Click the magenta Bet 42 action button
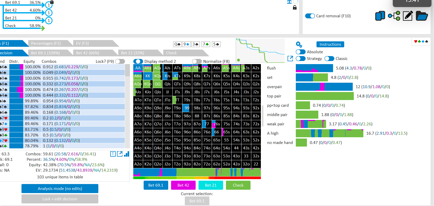Viewport: 434px width, 206px height. pyautogui.click(x=183, y=185)
